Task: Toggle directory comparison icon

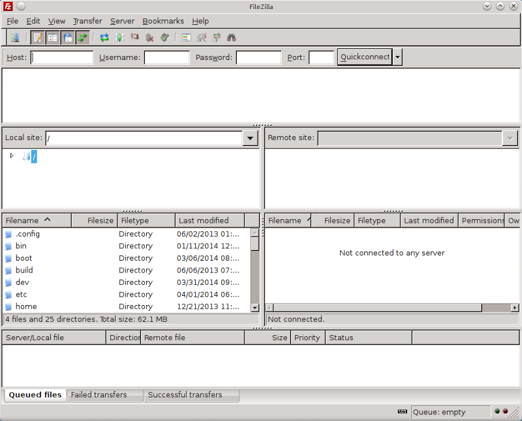Action: [202, 38]
